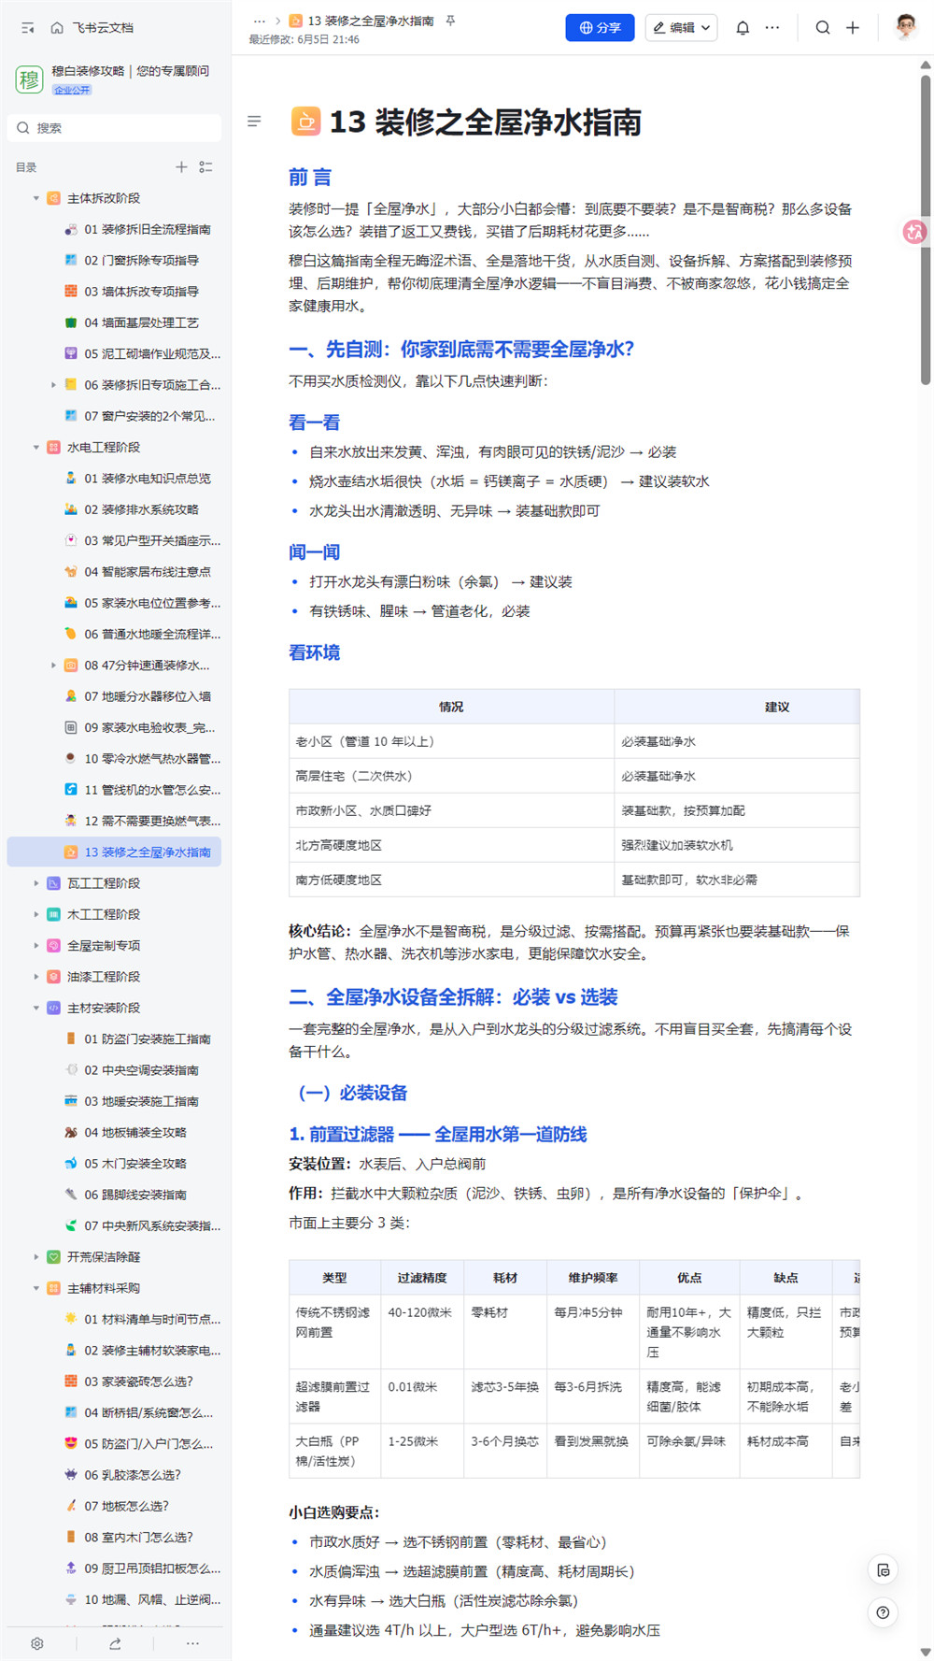Expand 全屋定制专项 section
Screen dimensions: 934x1661
[36, 945]
